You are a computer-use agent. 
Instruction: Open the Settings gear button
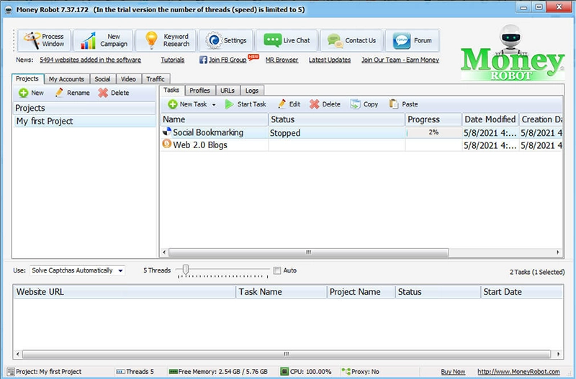click(226, 40)
